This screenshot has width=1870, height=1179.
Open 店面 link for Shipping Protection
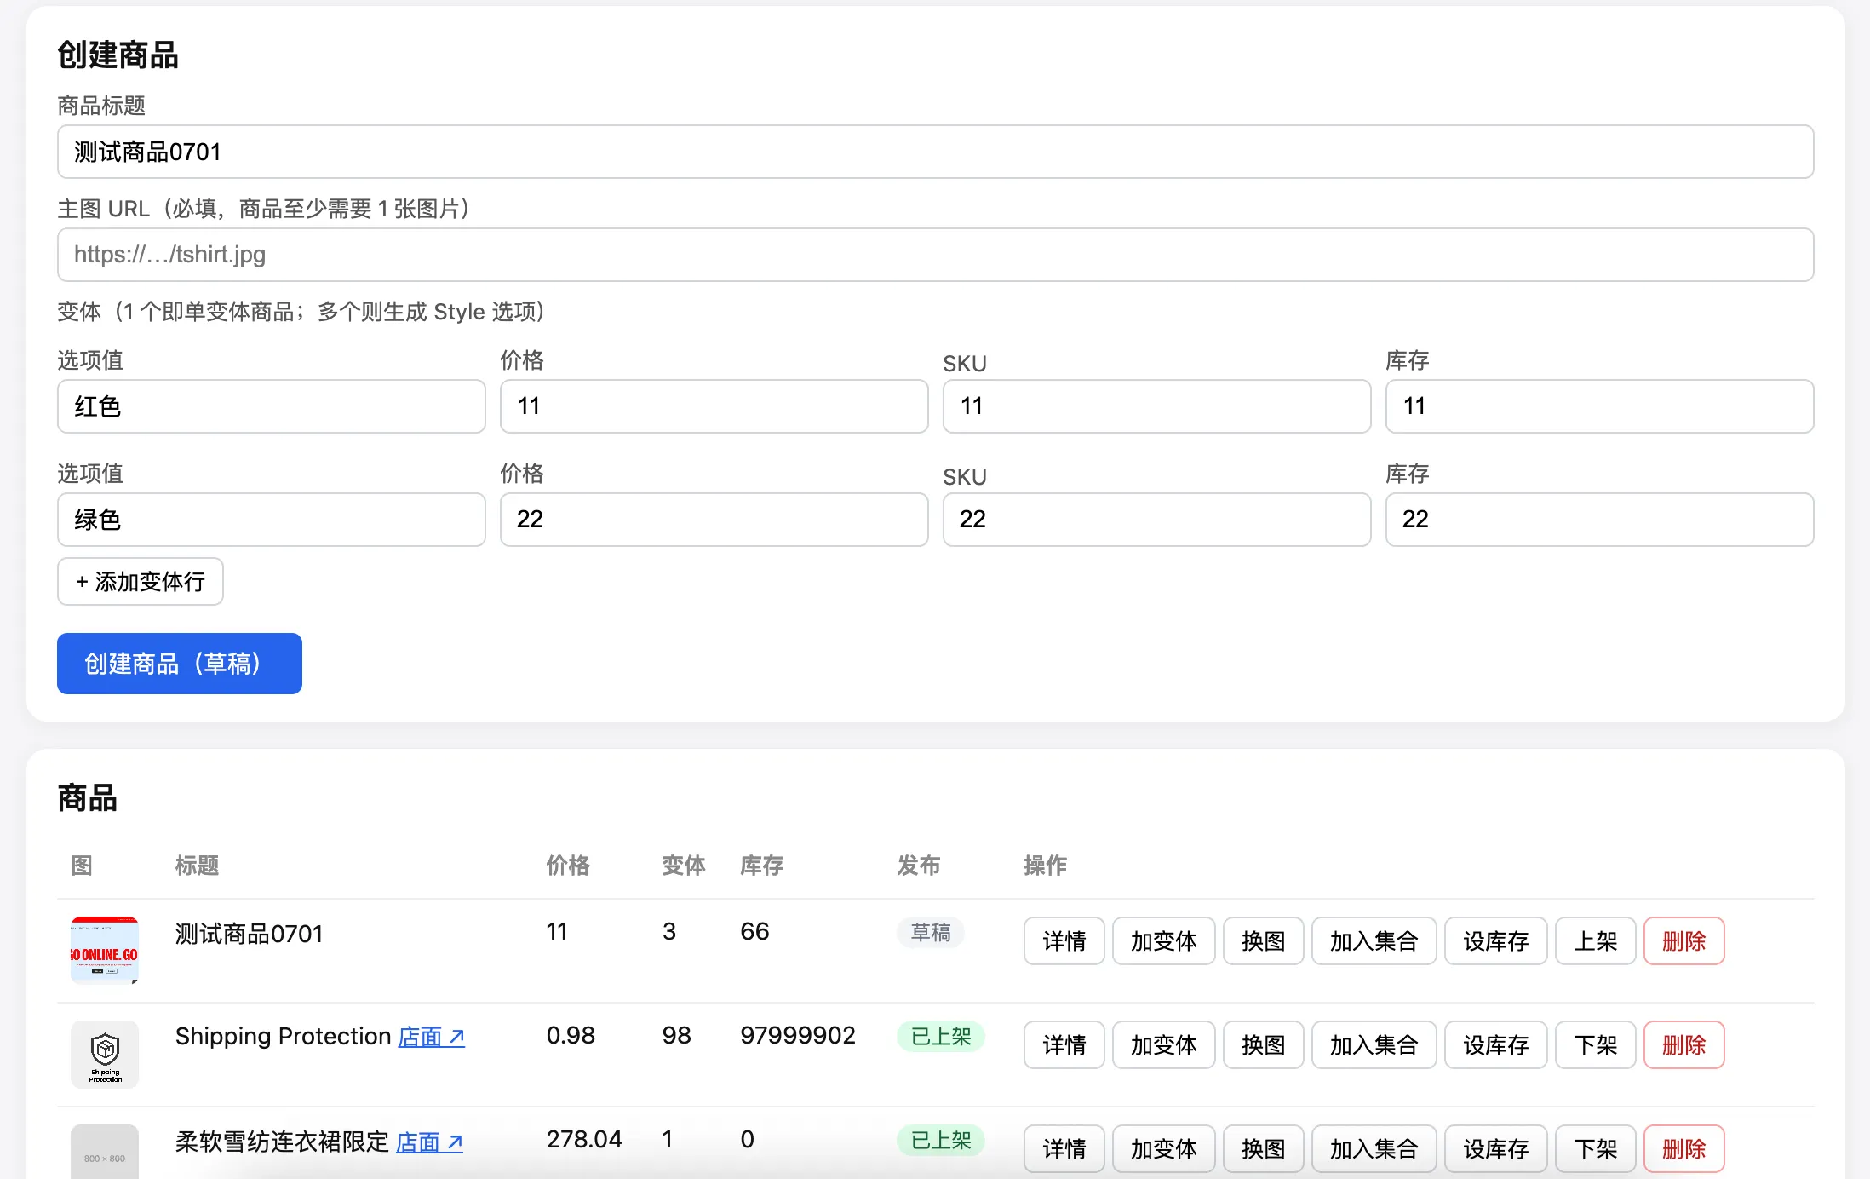pyautogui.click(x=432, y=1037)
